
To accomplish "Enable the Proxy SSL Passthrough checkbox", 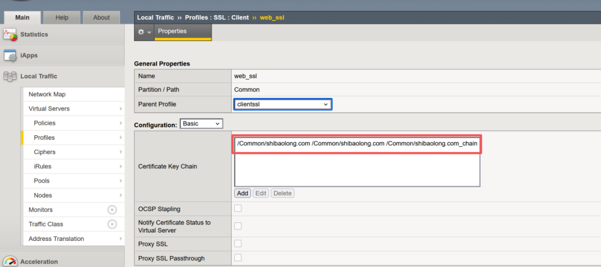I will click(x=238, y=258).
